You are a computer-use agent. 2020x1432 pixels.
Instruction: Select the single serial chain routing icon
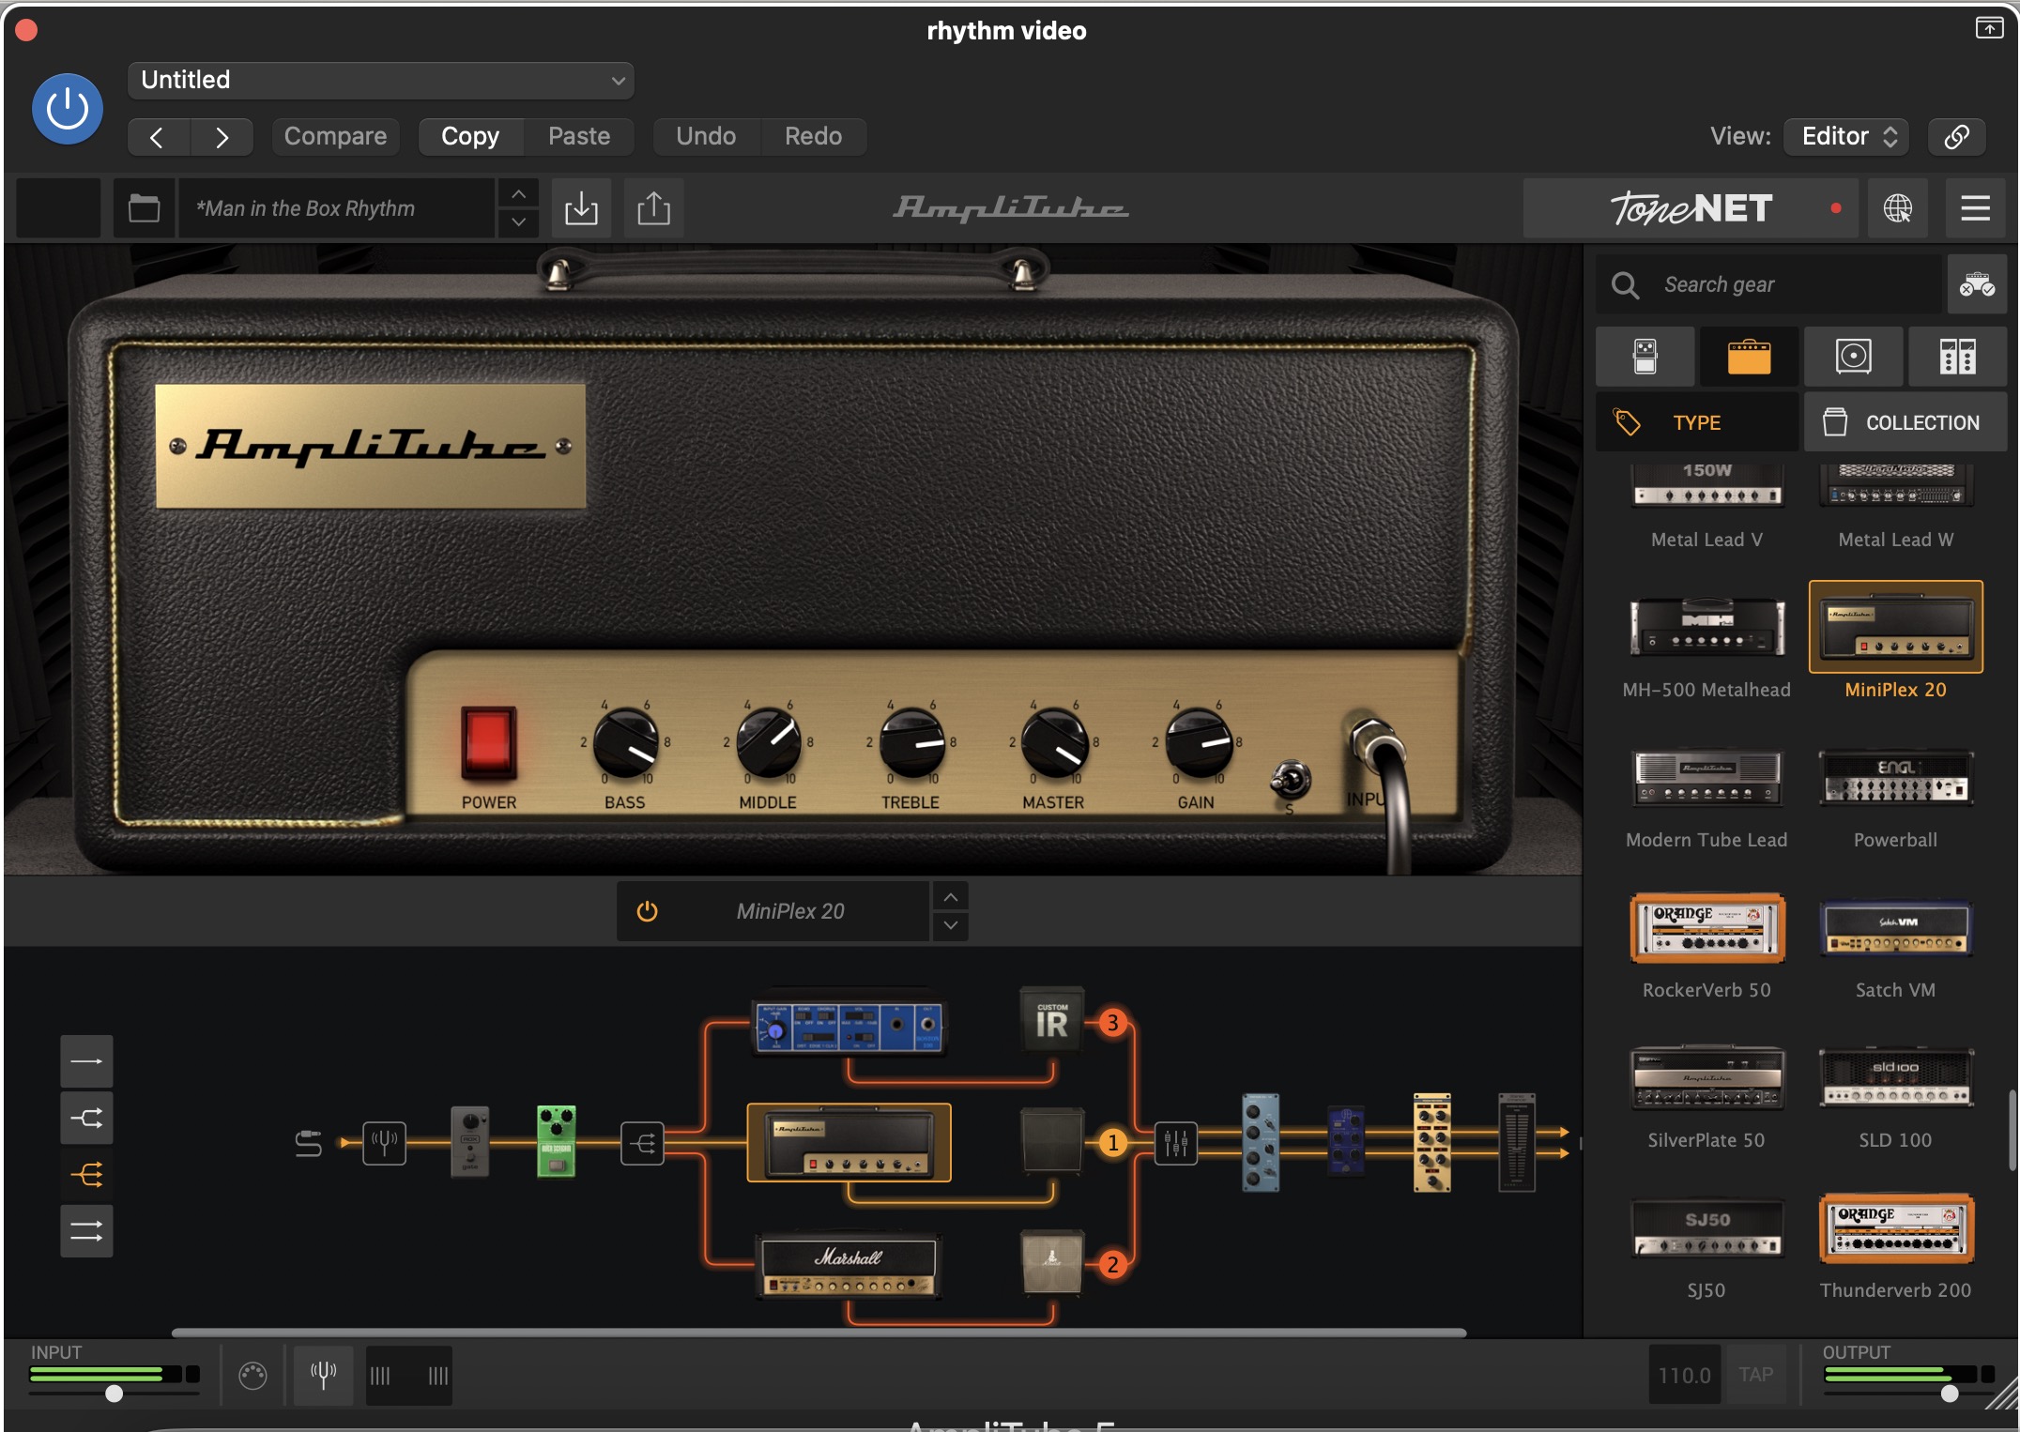tap(86, 1061)
